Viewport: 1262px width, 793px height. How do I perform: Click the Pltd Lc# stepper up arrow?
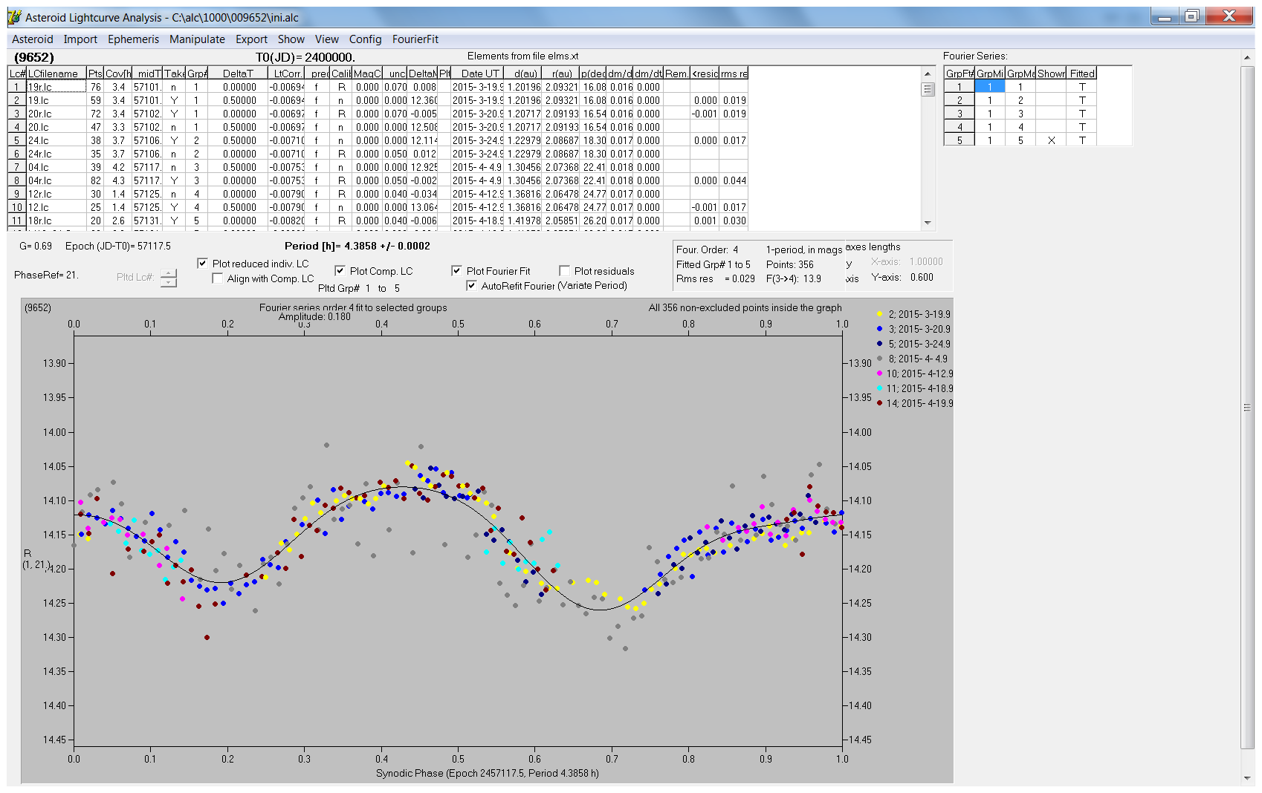pos(169,273)
